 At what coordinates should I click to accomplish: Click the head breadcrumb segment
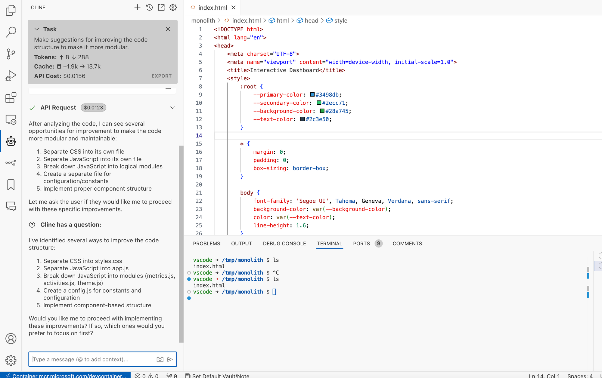coord(311,21)
